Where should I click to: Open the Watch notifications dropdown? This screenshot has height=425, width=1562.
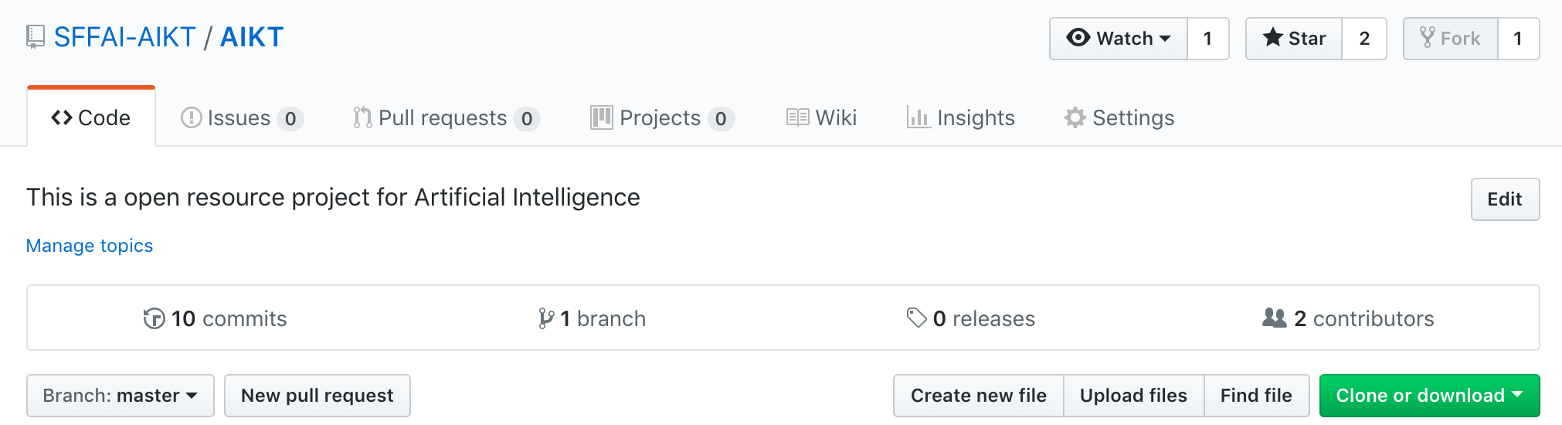[x=1119, y=39]
